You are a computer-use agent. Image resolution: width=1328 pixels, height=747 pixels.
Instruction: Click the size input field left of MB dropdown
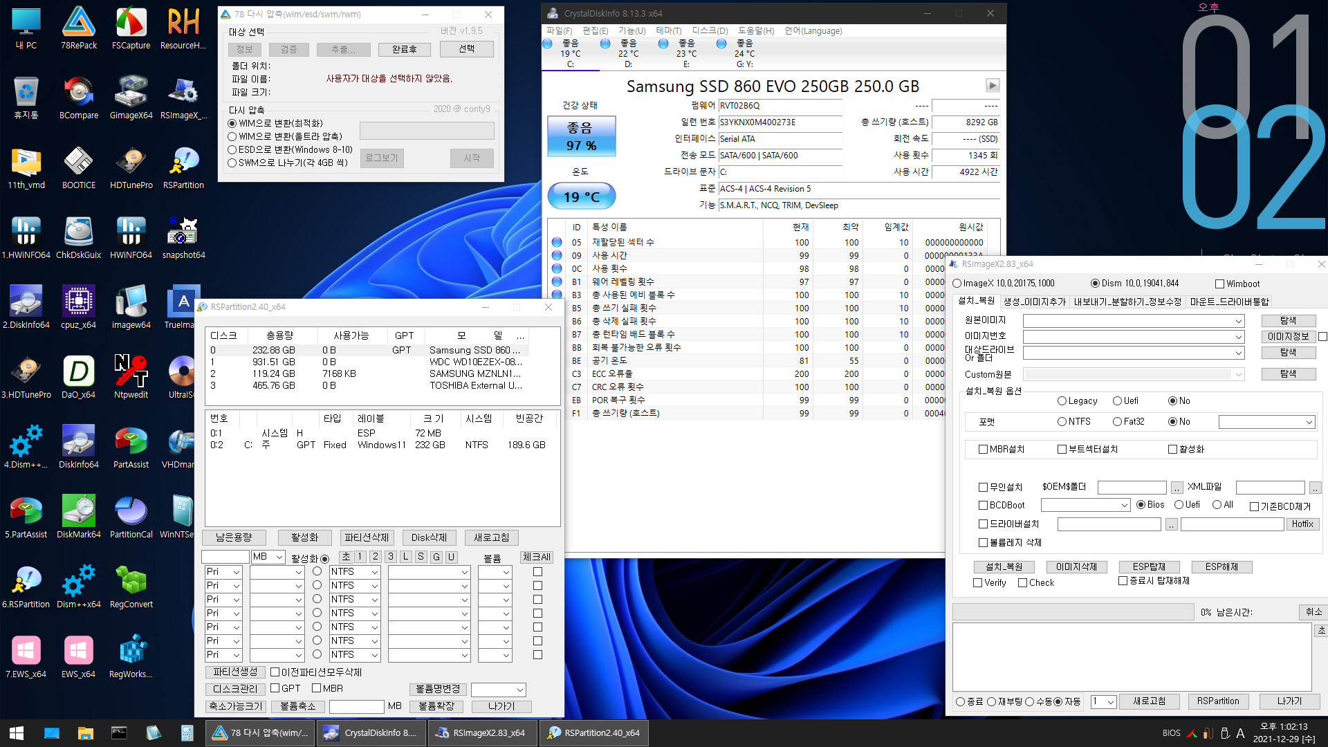pyautogui.click(x=225, y=557)
